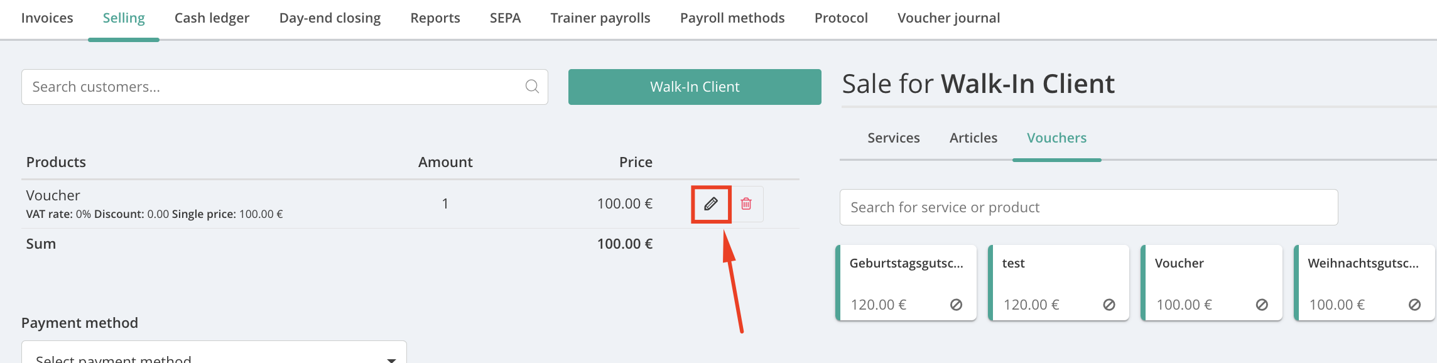Add the Geburtstagsgutsc... voucher card

906,283
